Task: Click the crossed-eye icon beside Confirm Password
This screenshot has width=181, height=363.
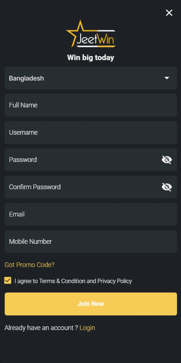Action: tap(167, 187)
